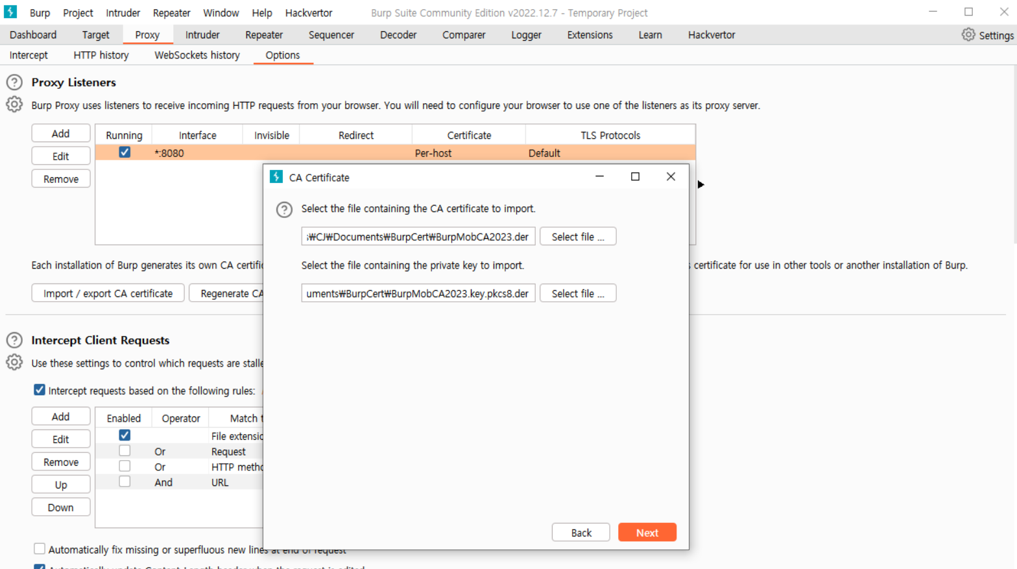
Task: Click Regenerate CA certificate button
Action: click(x=226, y=293)
